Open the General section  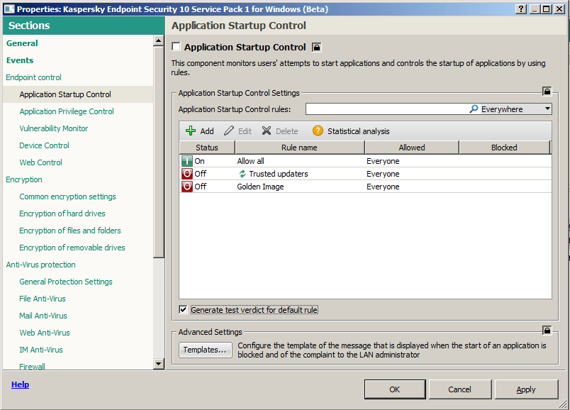point(22,43)
